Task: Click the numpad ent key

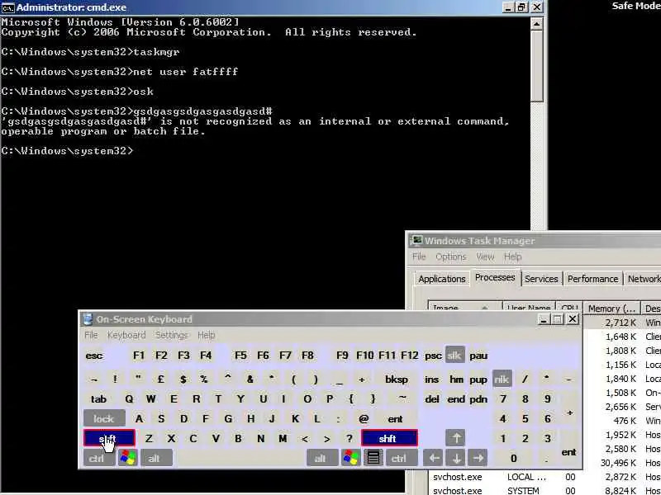Action: pos(568,452)
